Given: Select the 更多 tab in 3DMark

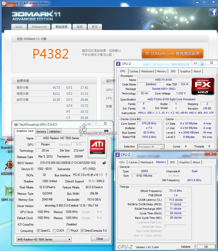Looking at the screenshot, I should click(x=95, y=27).
